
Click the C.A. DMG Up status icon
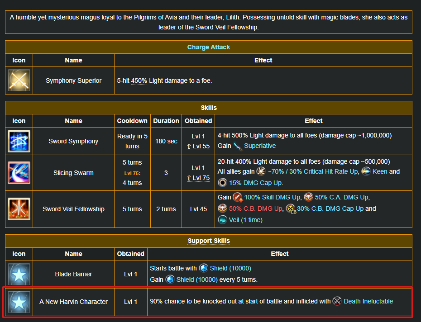pyautogui.click(x=308, y=197)
